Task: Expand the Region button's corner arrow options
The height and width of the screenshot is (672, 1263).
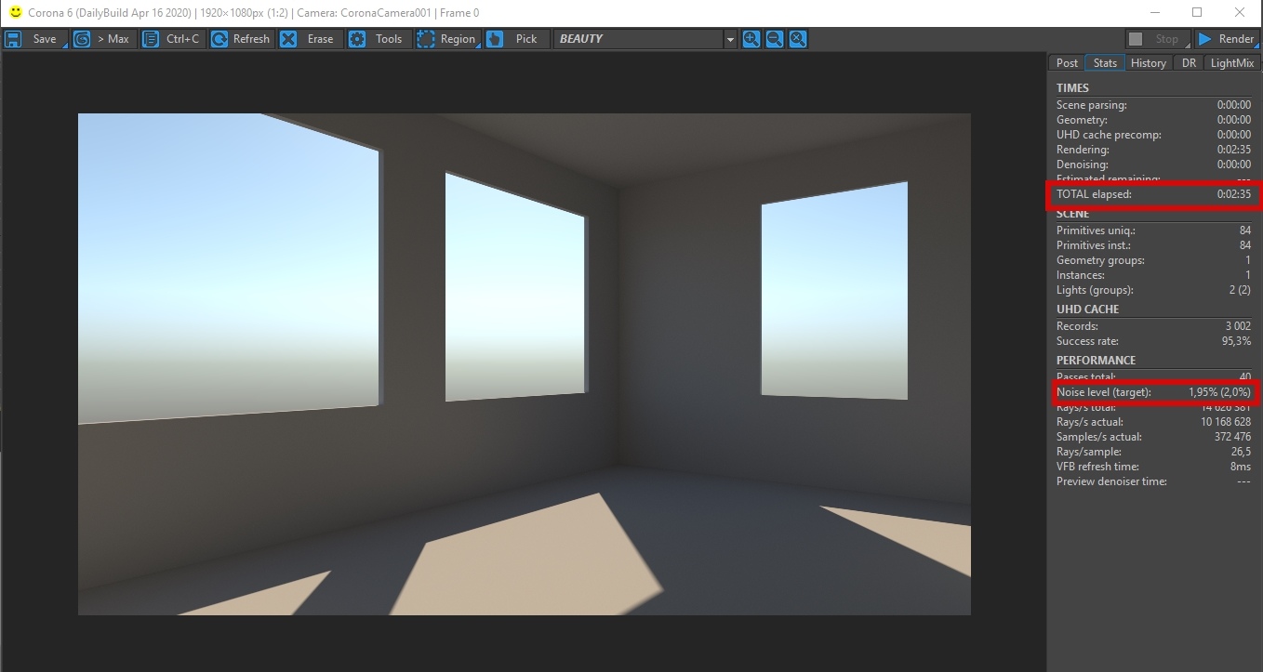Action: tap(477, 46)
